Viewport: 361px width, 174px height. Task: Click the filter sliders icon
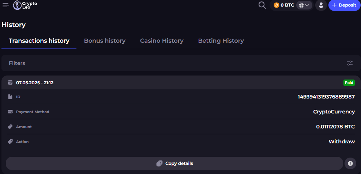pos(350,63)
